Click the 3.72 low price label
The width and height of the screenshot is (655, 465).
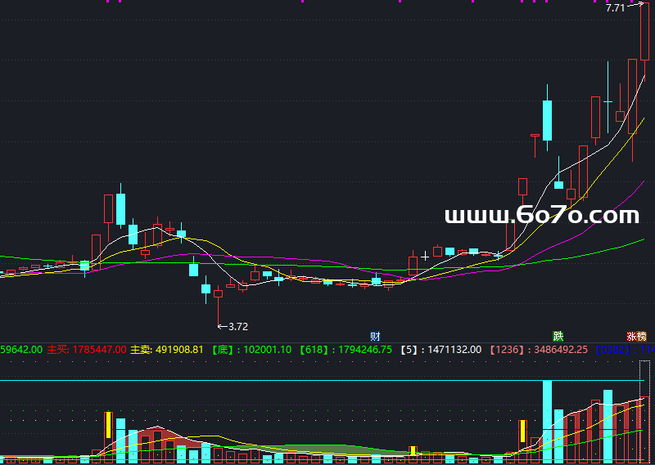pyautogui.click(x=237, y=326)
